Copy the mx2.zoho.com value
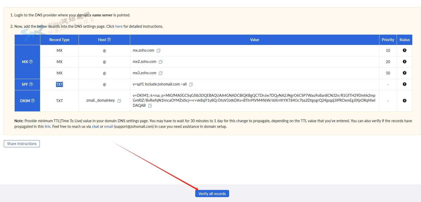This screenshot has width=421, height=202. click(161, 62)
